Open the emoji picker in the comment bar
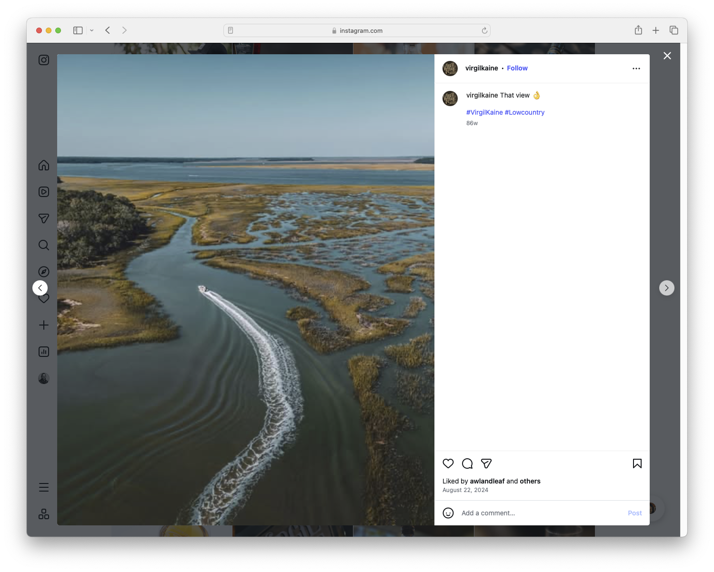Screen dimensions: 714x572 [448, 513]
